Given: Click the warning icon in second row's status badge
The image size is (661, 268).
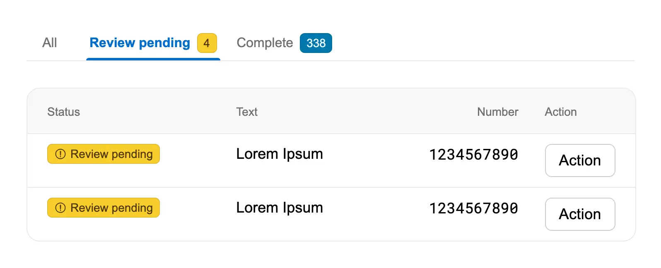Looking at the screenshot, I should pyautogui.click(x=60, y=208).
